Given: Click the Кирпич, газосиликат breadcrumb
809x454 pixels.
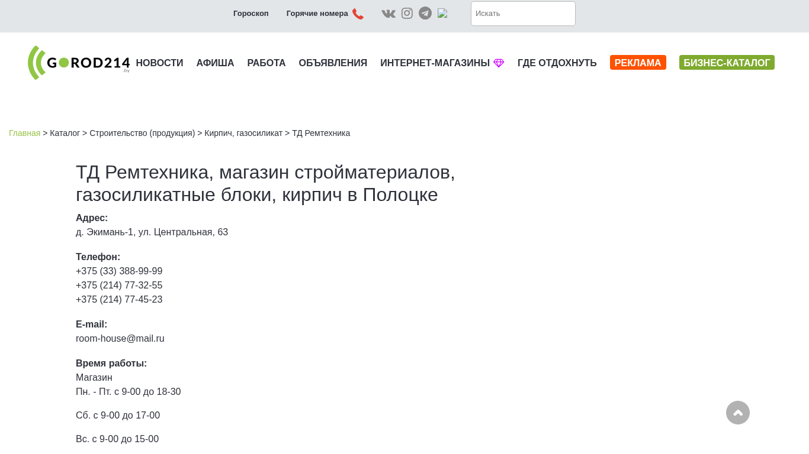Looking at the screenshot, I should tap(243, 133).
